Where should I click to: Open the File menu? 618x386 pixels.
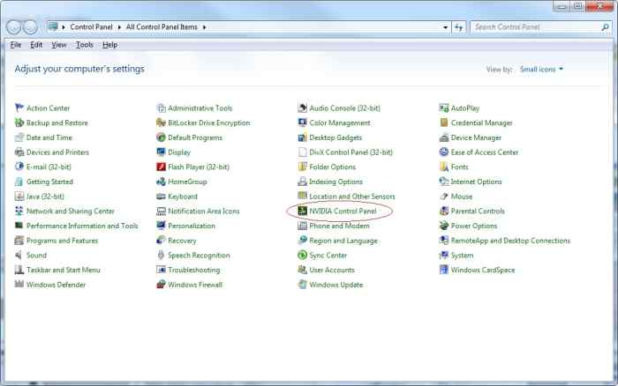[x=16, y=44]
